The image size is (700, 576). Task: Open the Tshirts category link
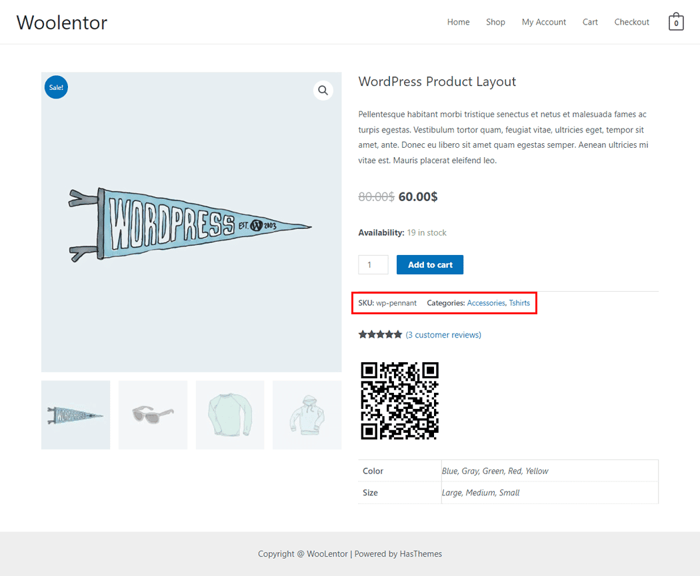point(519,303)
